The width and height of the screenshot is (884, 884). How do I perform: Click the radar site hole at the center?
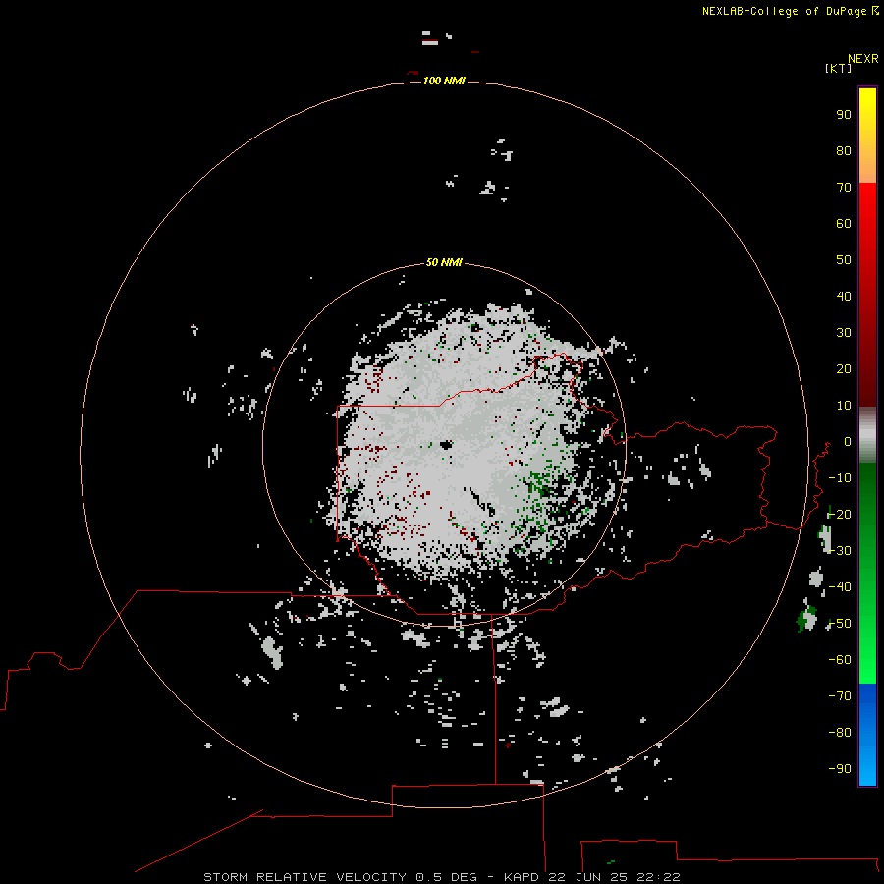click(x=447, y=445)
